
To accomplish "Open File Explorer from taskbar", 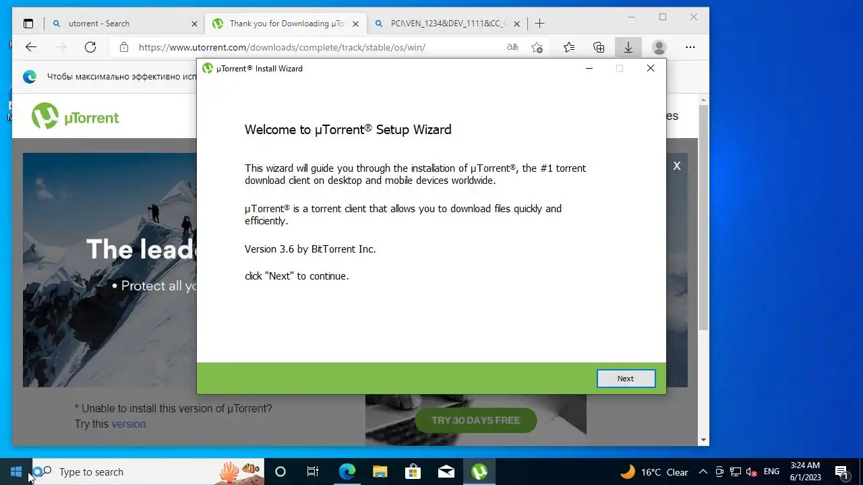I will pyautogui.click(x=380, y=472).
